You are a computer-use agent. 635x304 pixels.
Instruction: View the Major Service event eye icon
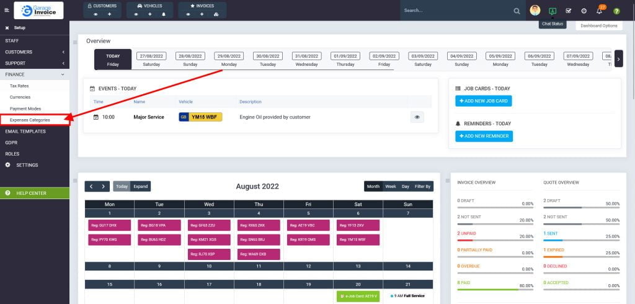417,117
